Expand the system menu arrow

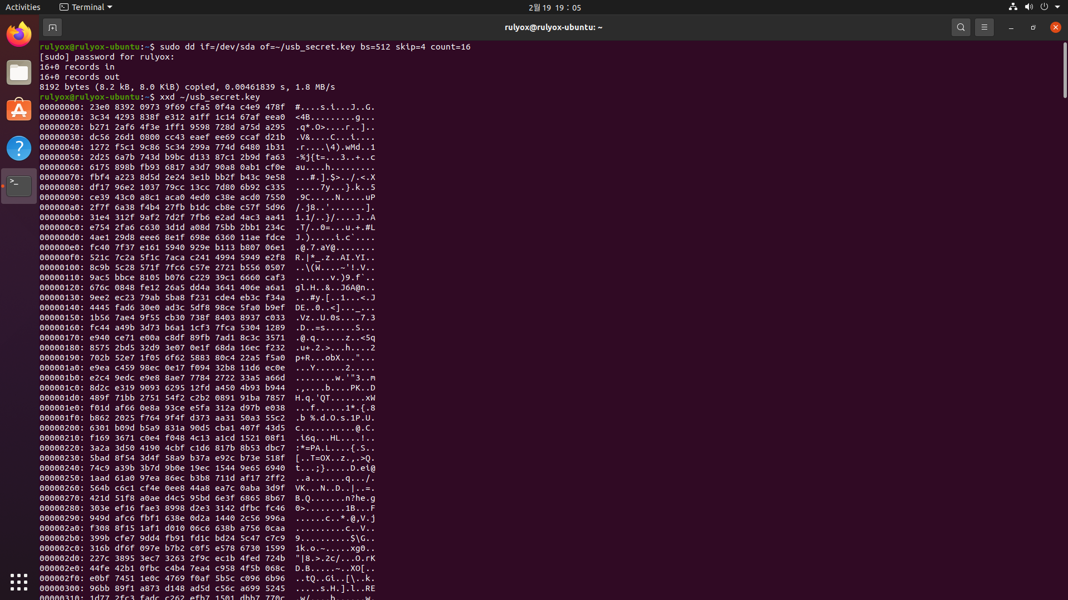(1057, 7)
